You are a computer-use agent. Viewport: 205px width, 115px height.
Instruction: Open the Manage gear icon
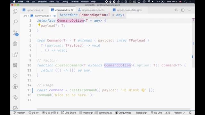tap(15, 108)
